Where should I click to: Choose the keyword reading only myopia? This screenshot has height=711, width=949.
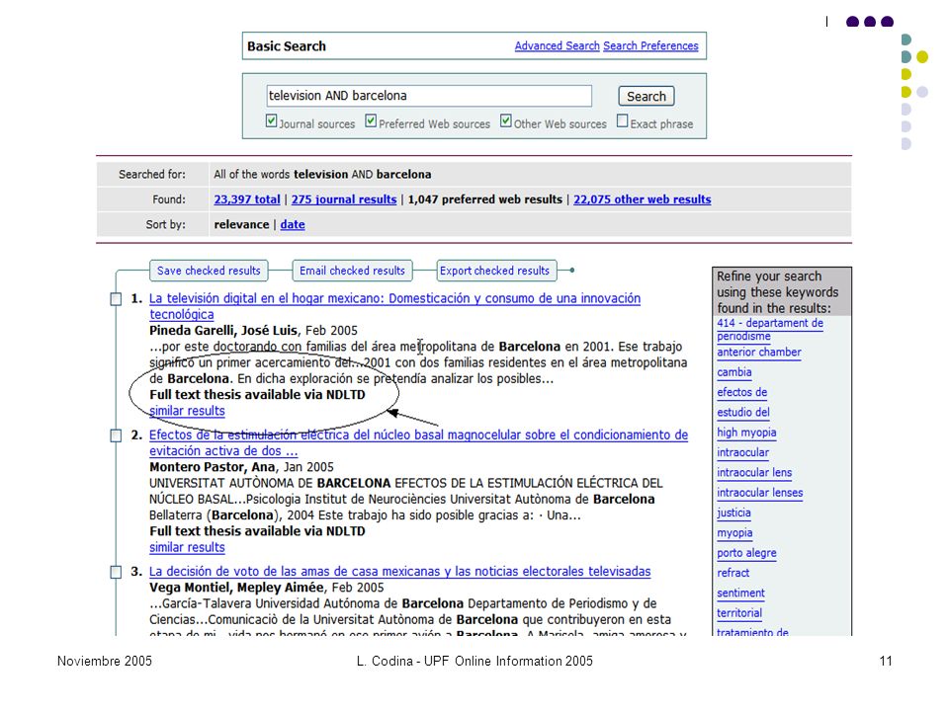pyautogui.click(x=734, y=532)
